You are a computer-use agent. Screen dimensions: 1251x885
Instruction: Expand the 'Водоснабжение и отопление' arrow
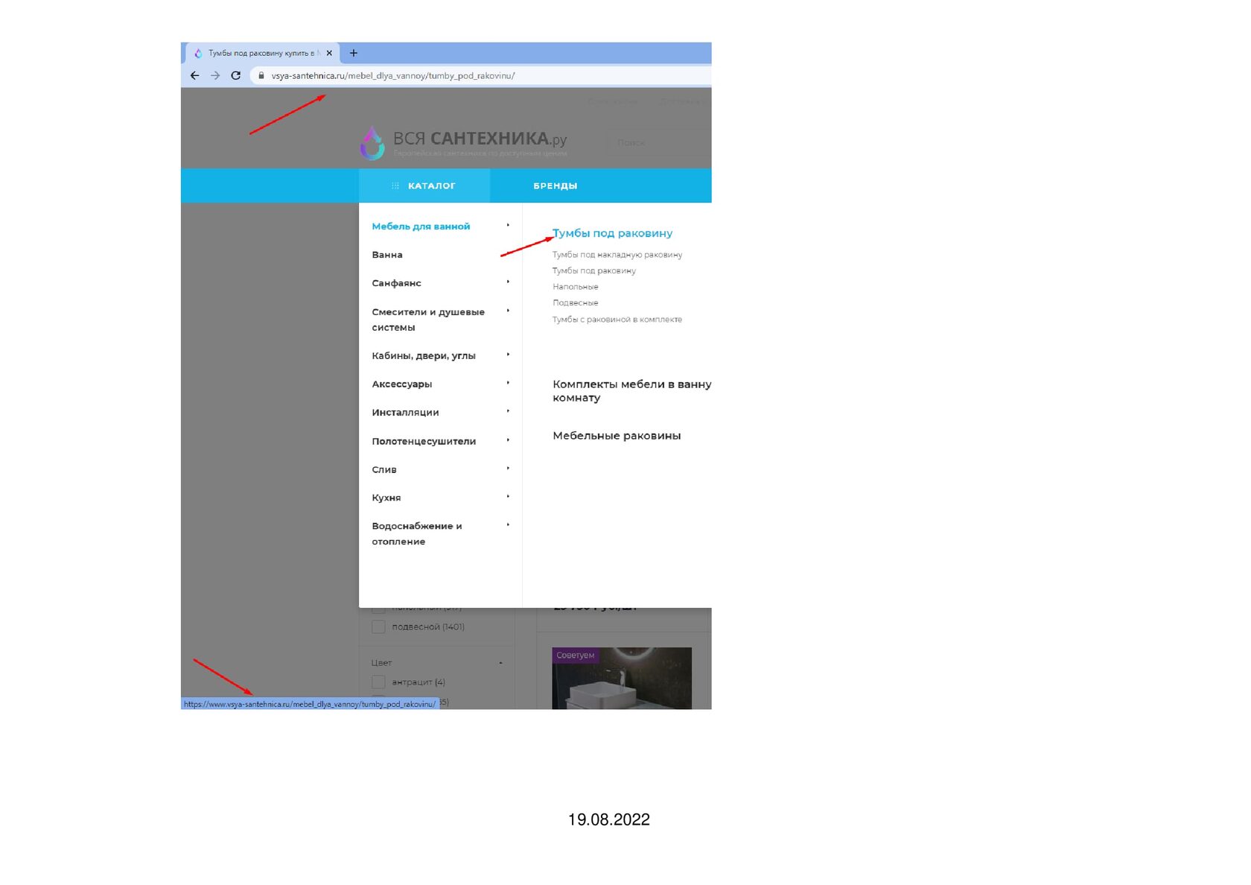pos(508,525)
